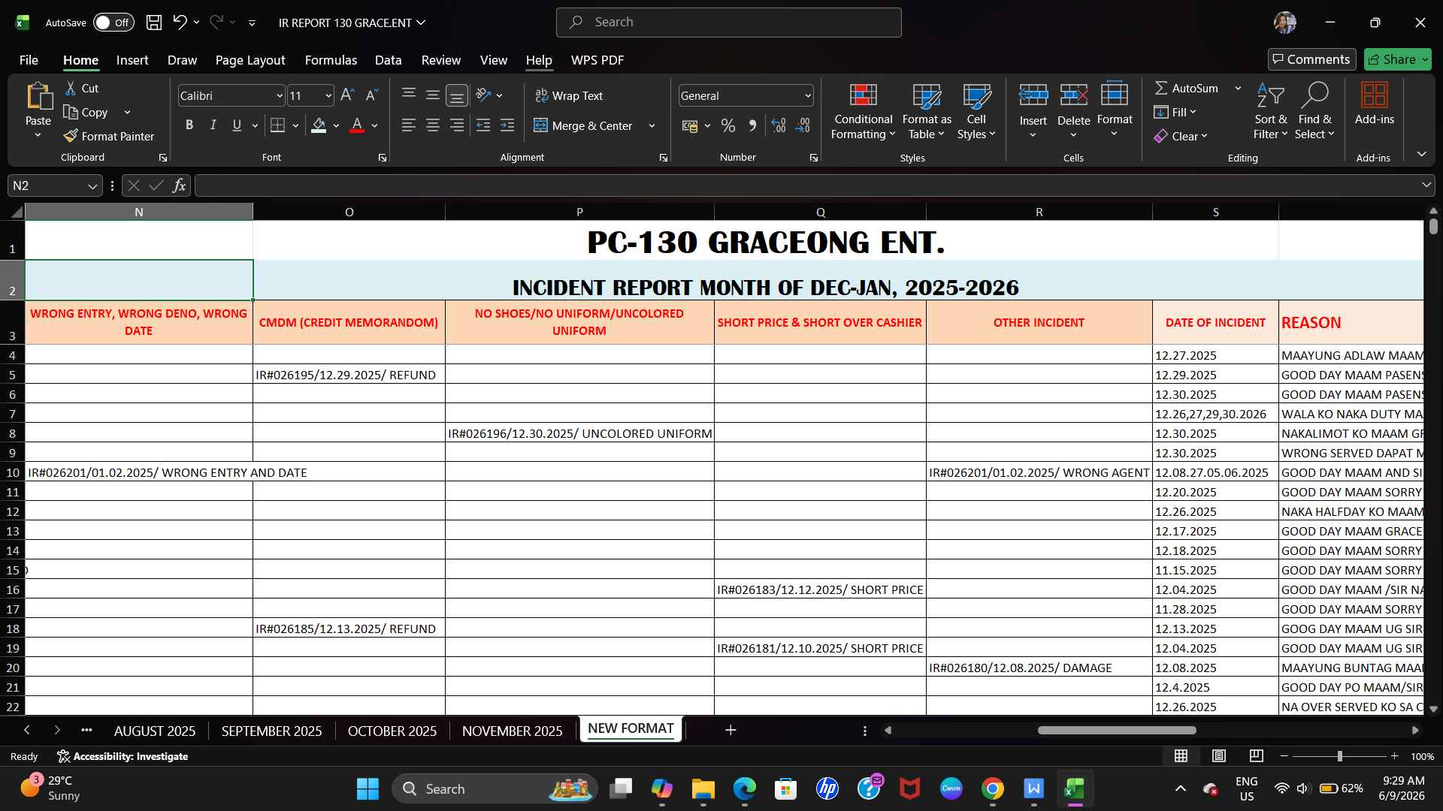Open the Calibri font name dropdown
The image size is (1443, 811).
coord(280,96)
